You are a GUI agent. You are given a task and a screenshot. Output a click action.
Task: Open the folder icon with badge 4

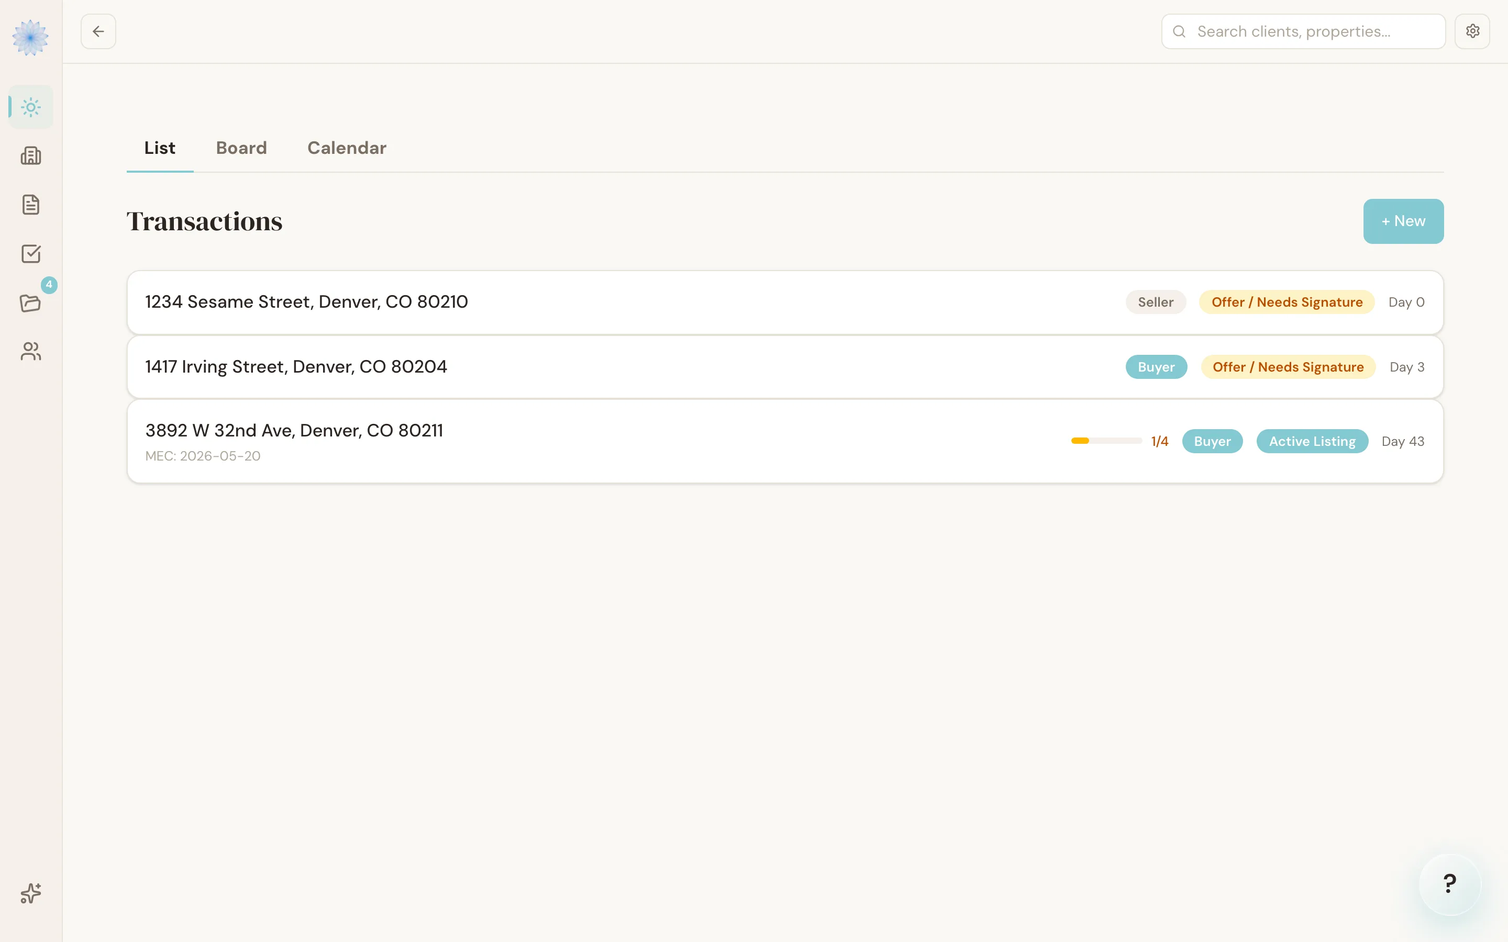30,303
